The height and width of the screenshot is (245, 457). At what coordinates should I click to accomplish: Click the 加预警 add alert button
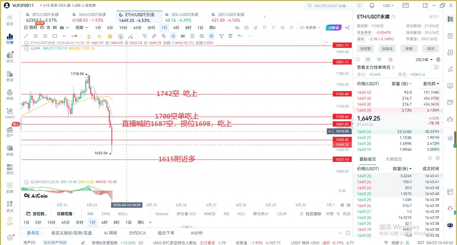[x=365, y=49]
